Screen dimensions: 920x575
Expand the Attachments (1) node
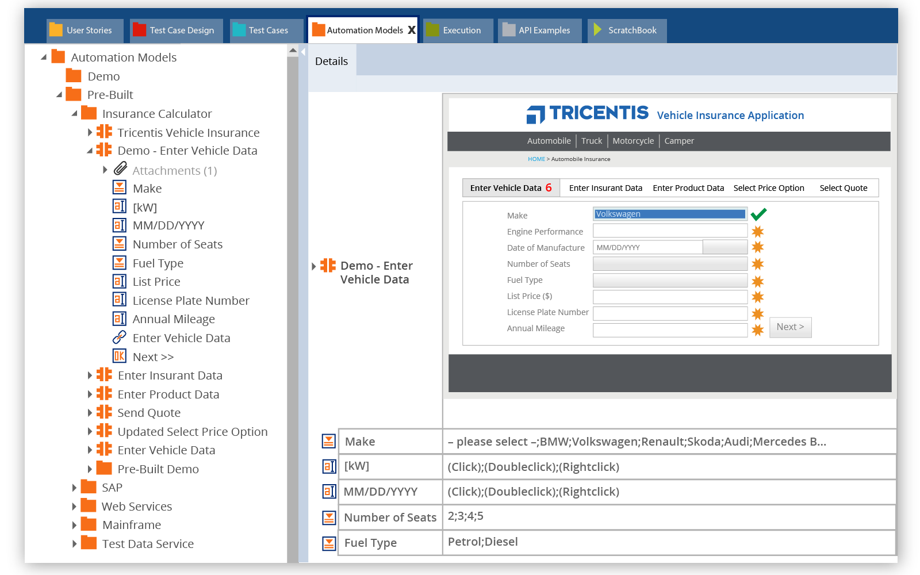[x=105, y=170]
